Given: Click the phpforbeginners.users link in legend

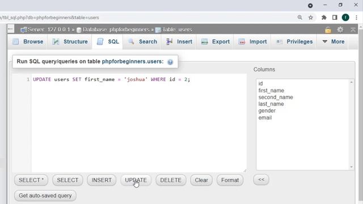Looking at the screenshot, I should [x=133, y=62].
